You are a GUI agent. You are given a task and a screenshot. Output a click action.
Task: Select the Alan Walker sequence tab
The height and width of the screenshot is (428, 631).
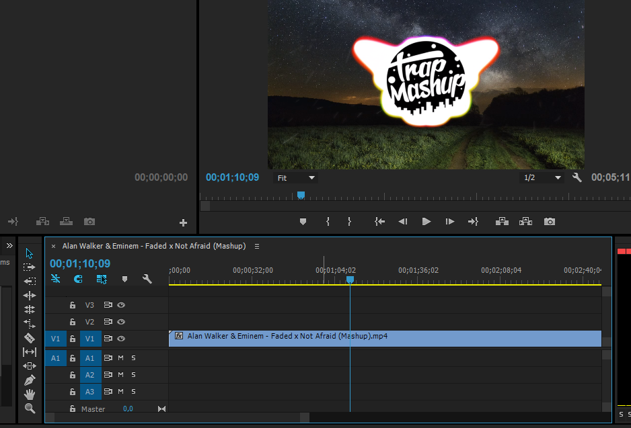pos(154,246)
